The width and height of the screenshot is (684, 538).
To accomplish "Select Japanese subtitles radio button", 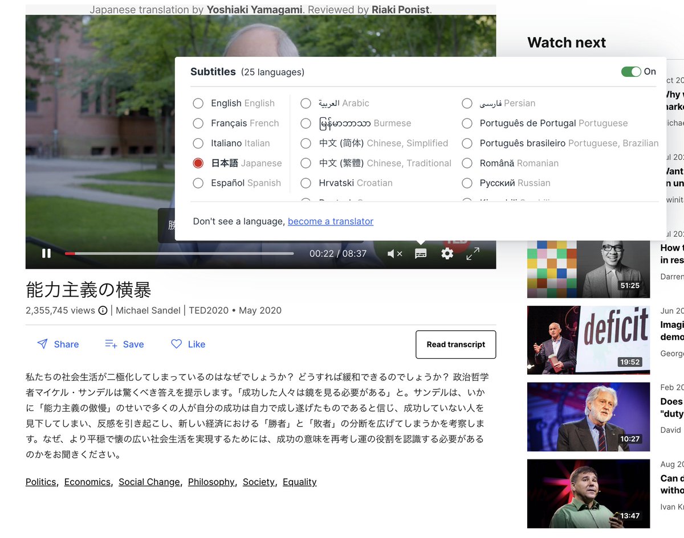I will (198, 163).
